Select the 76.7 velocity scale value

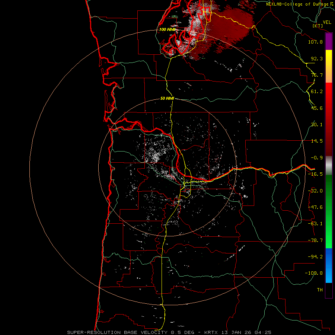tap(317, 75)
